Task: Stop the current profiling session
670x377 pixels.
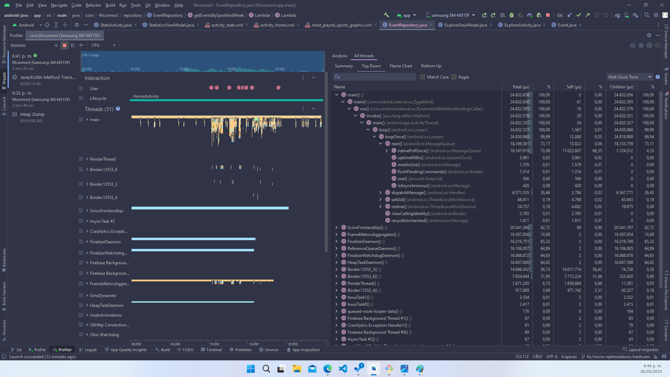Action: pyautogui.click(x=65, y=45)
